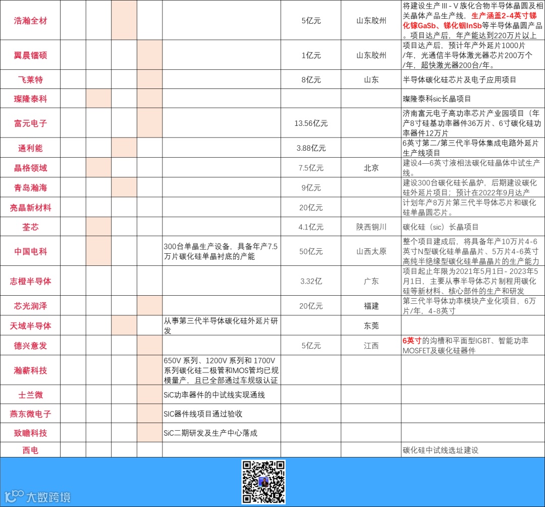Click the 东莞 location cell
This screenshot has width=545, height=507.
click(371, 326)
